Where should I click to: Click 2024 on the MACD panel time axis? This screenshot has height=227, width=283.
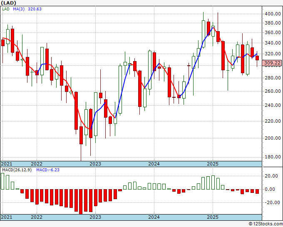(x=154, y=217)
